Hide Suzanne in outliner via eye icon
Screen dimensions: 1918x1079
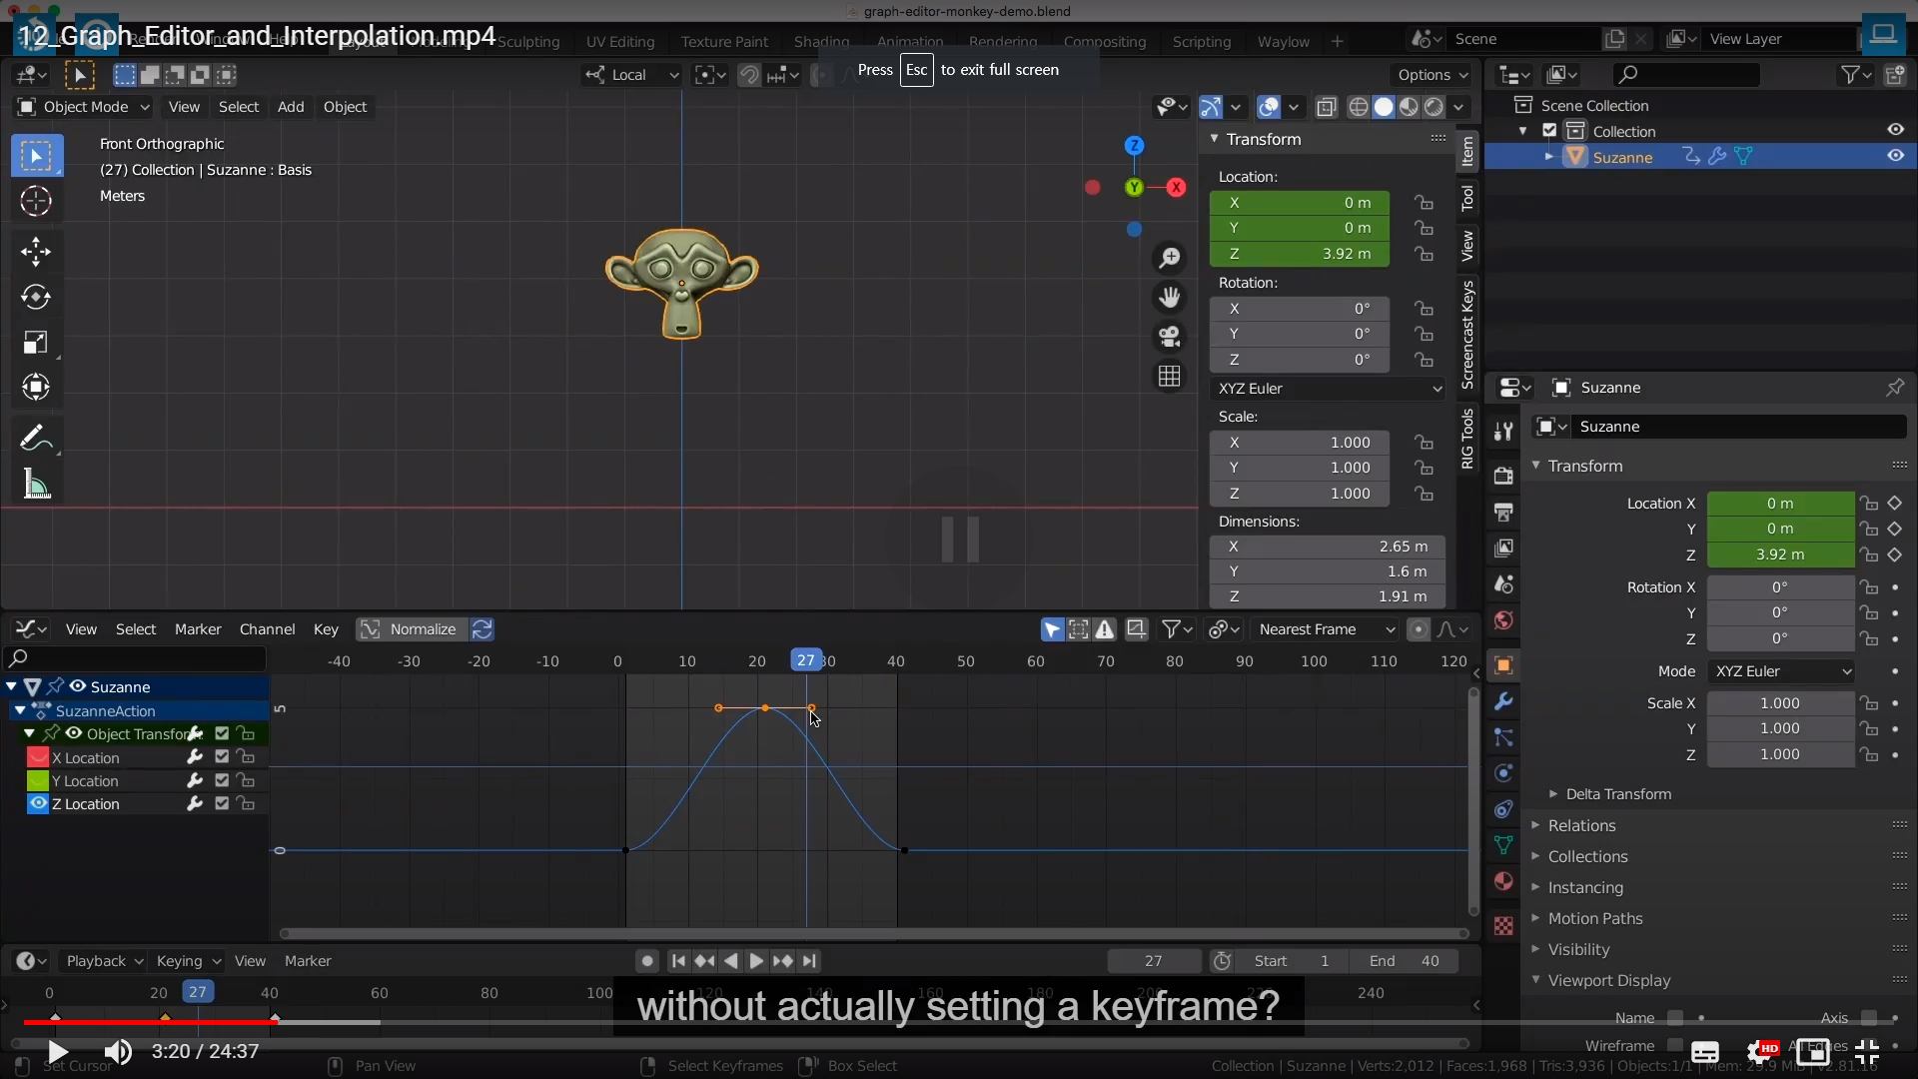click(x=1895, y=156)
